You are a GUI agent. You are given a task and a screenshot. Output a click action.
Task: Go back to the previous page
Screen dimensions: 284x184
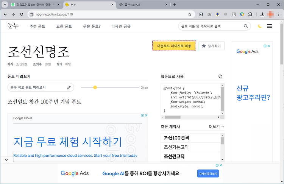5,14
